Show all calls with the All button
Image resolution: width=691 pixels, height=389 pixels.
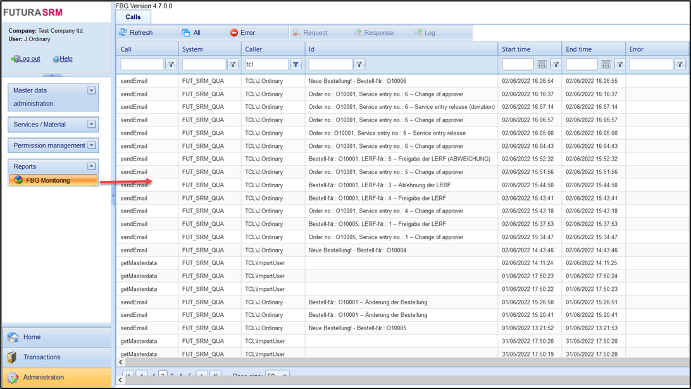192,33
